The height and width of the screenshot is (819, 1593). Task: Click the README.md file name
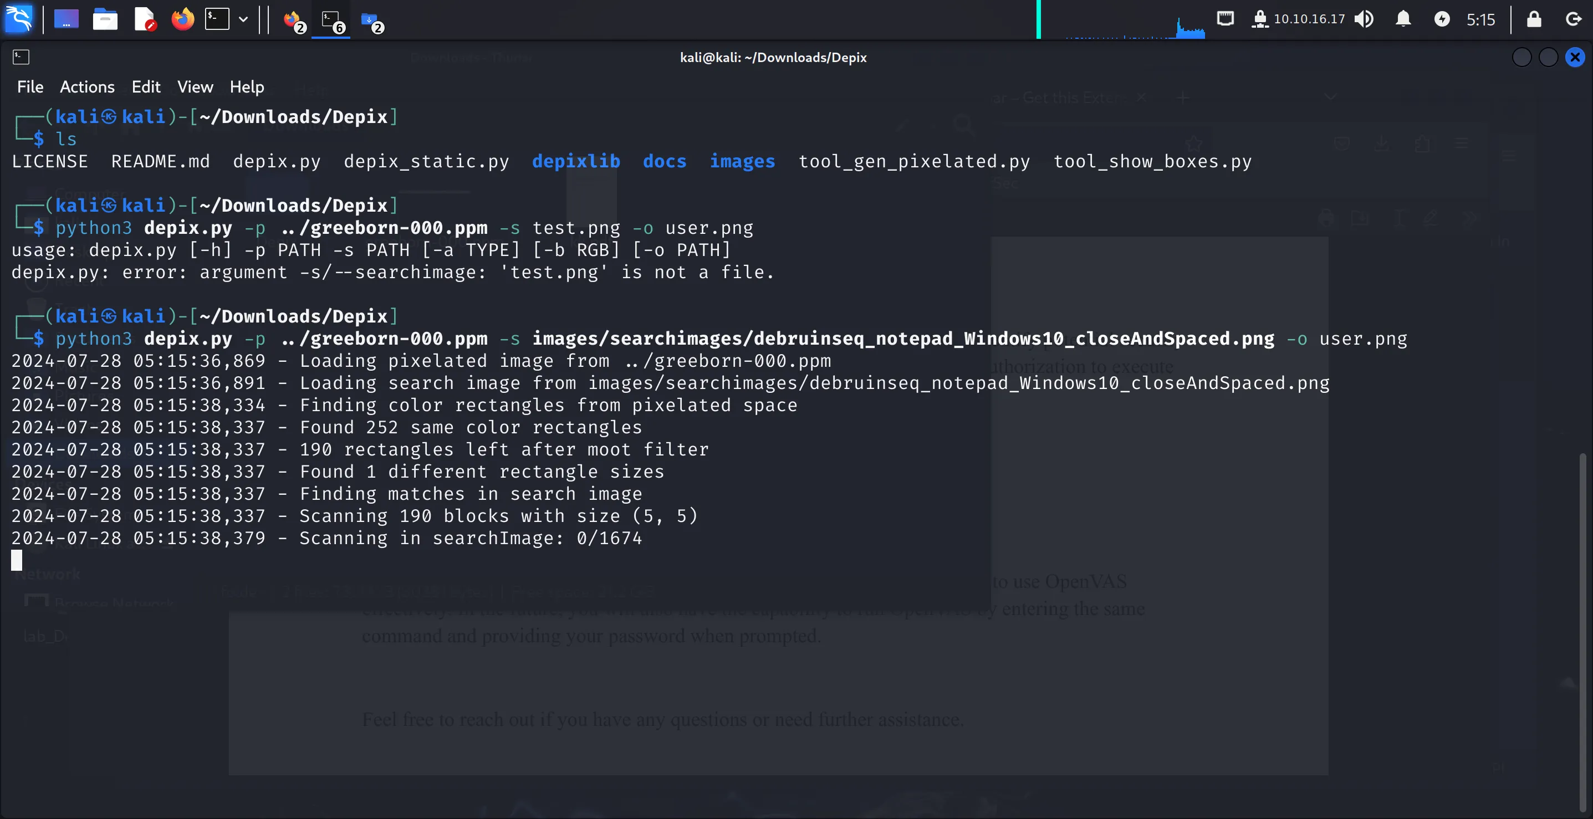tap(160, 161)
